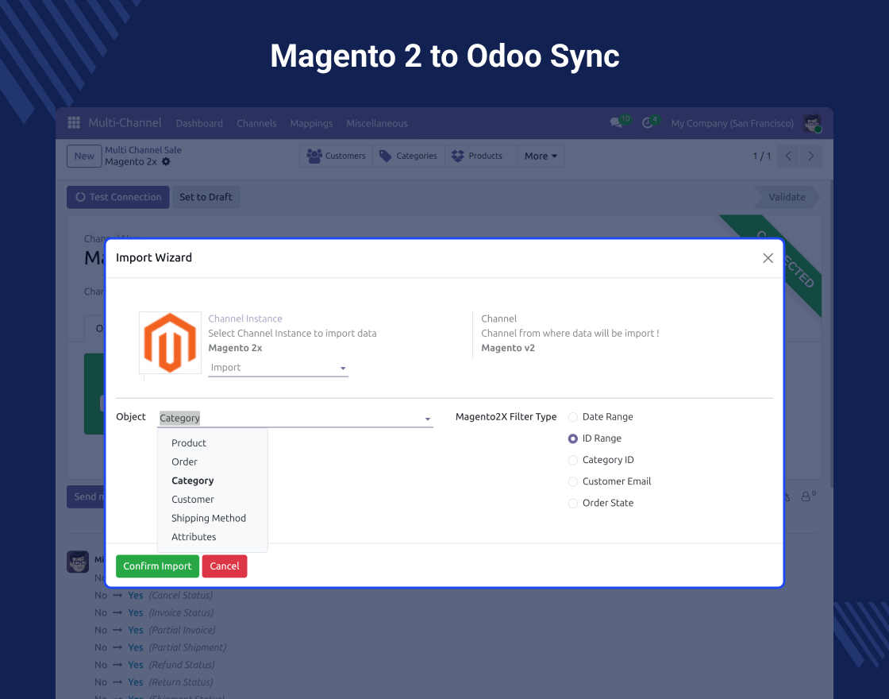The width and height of the screenshot is (889, 699).
Task: Choose Customer from Object list
Action: 193,500
